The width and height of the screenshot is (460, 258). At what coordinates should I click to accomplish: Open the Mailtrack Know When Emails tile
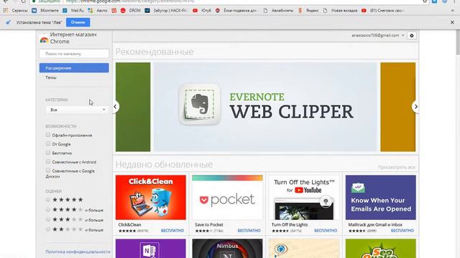[381, 198]
